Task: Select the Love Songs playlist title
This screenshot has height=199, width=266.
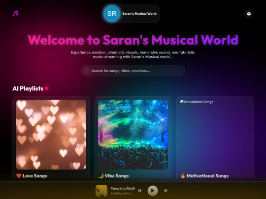Action: click(x=35, y=176)
